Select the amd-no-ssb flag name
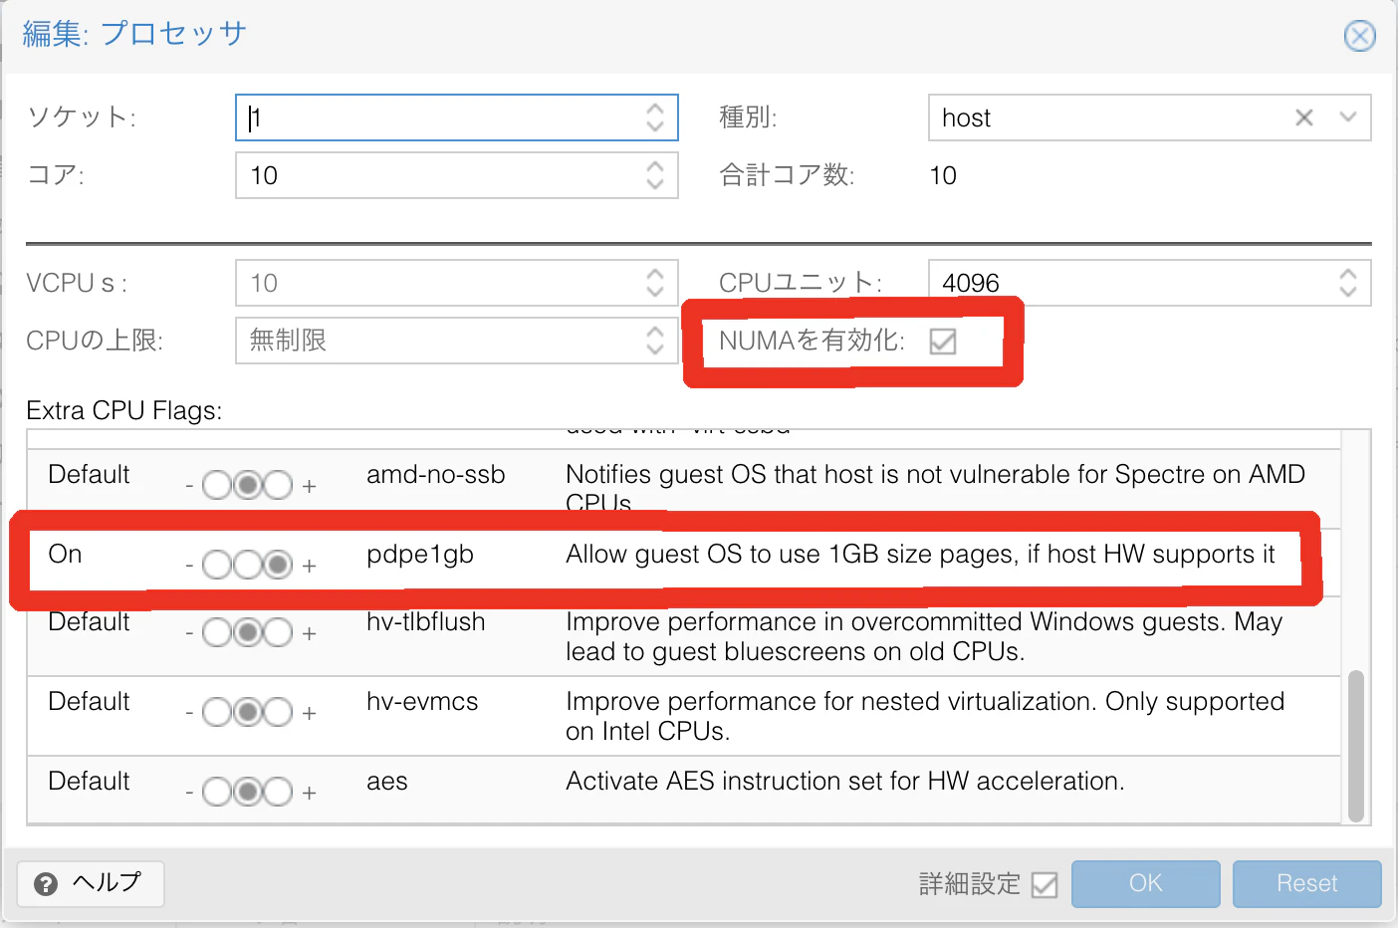The height and width of the screenshot is (928, 1398). click(x=436, y=475)
